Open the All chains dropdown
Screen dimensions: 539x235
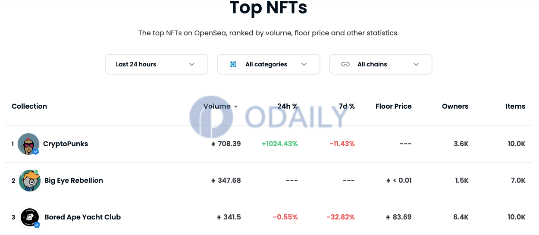tap(381, 64)
